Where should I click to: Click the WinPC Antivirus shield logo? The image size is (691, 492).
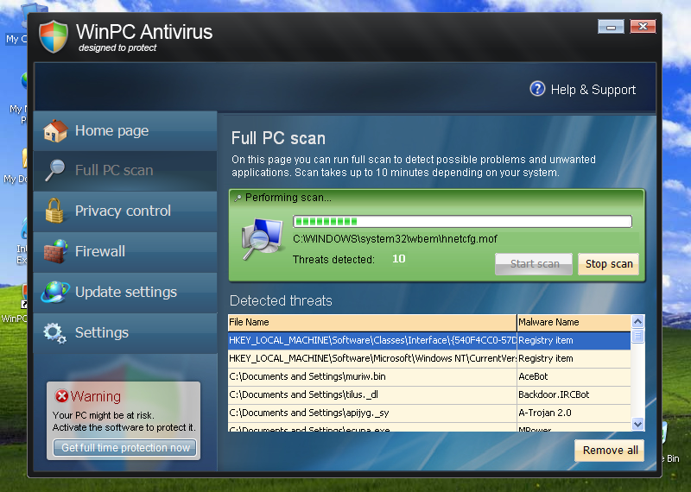[x=54, y=36]
